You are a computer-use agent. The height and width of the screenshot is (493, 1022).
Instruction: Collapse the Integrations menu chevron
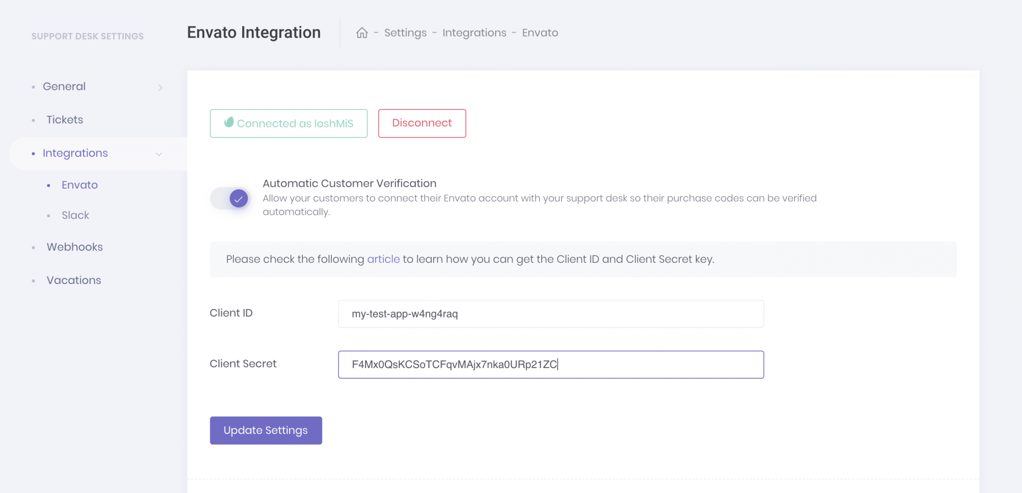159,154
